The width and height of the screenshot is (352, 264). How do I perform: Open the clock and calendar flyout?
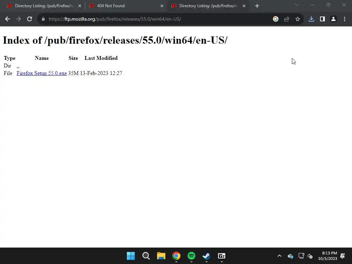(328, 256)
